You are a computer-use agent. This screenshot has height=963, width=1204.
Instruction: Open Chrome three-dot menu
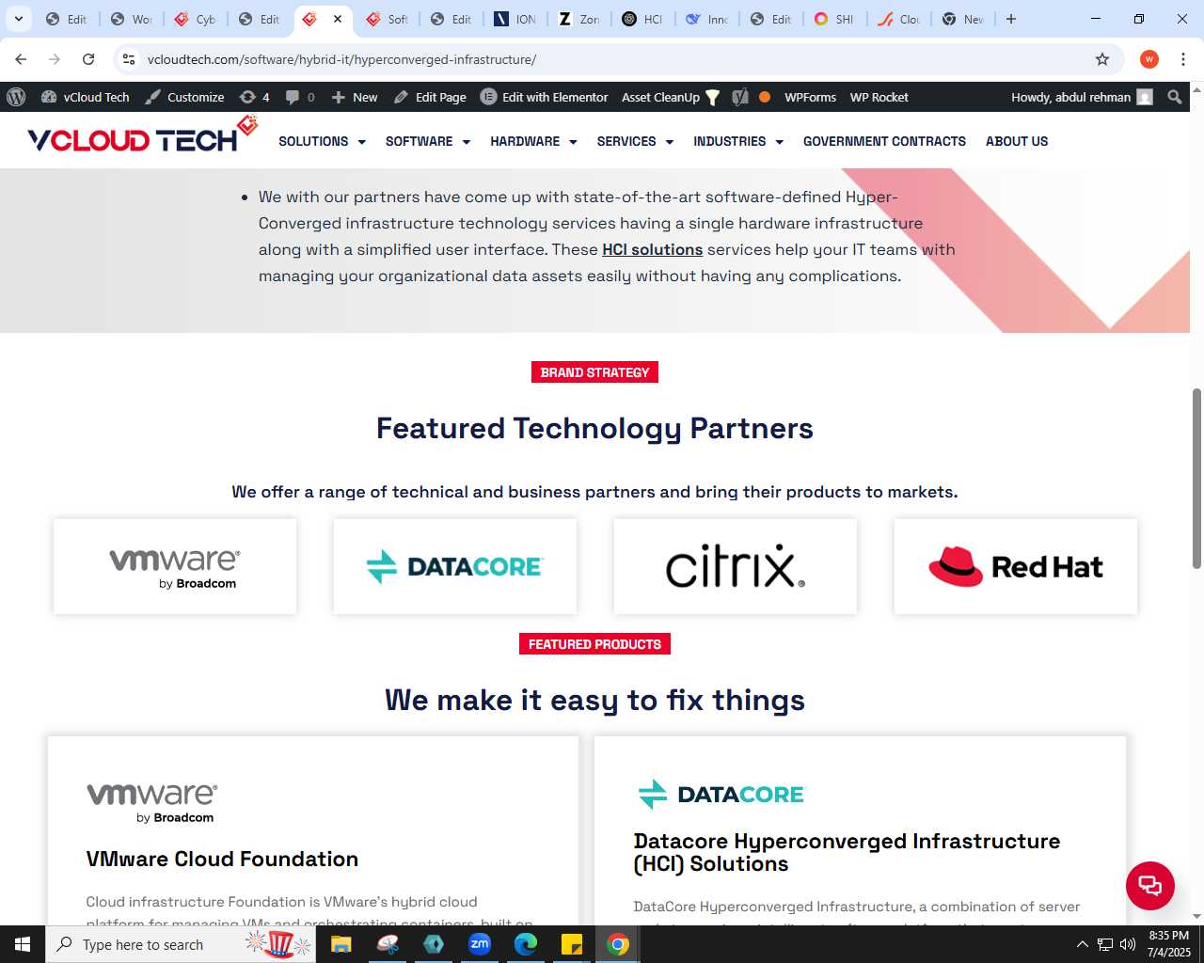click(x=1183, y=59)
